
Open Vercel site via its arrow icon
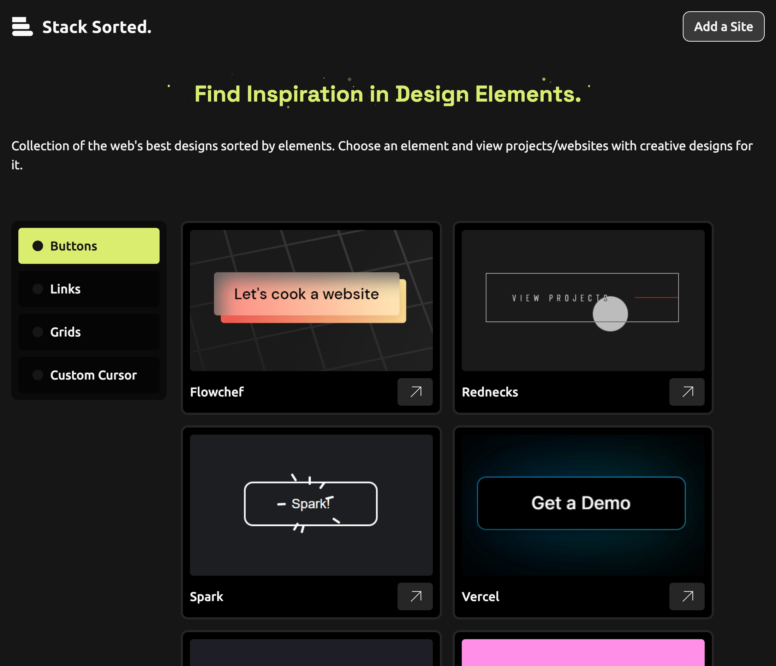pos(687,597)
